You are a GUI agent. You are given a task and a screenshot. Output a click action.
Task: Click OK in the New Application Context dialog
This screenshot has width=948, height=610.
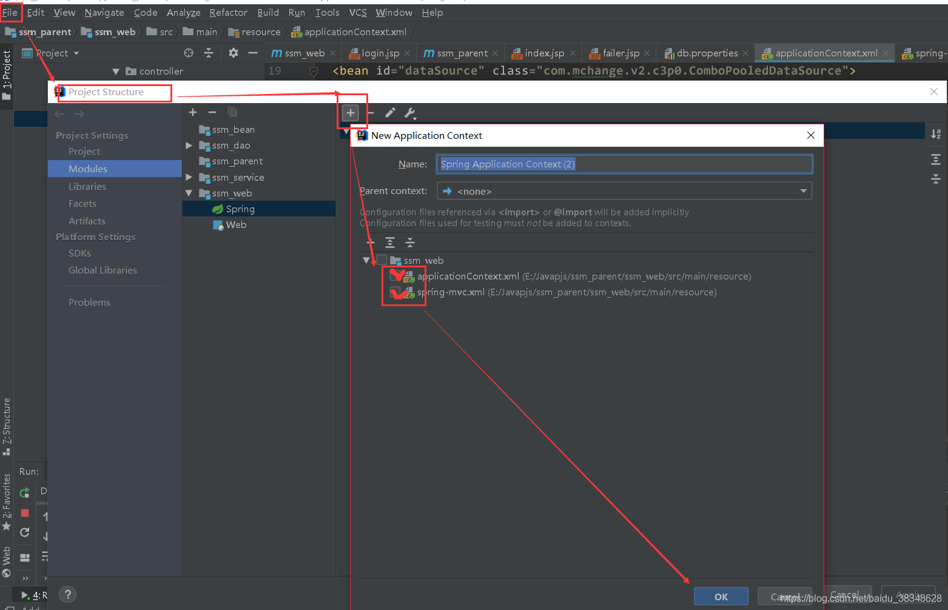721,596
